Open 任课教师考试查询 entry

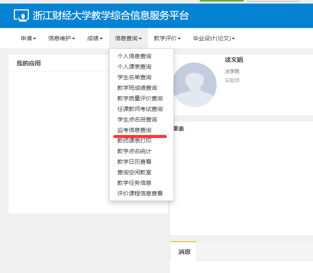(x=140, y=109)
